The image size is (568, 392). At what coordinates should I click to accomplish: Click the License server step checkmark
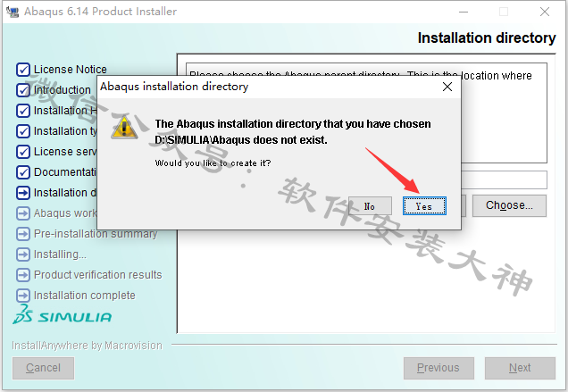tap(23, 152)
